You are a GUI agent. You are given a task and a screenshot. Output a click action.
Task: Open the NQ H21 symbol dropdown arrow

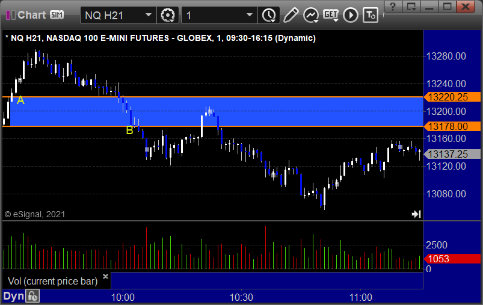pos(149,15)
